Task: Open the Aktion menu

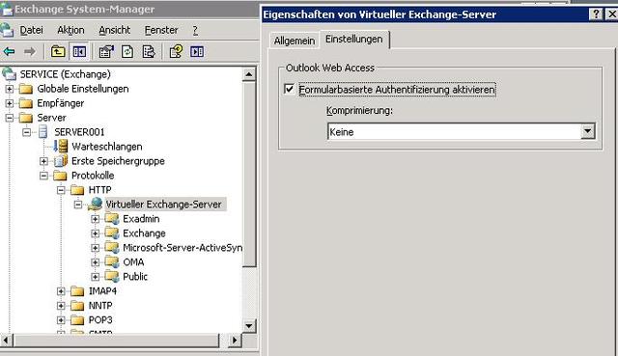Action: [x=70, y=30]
